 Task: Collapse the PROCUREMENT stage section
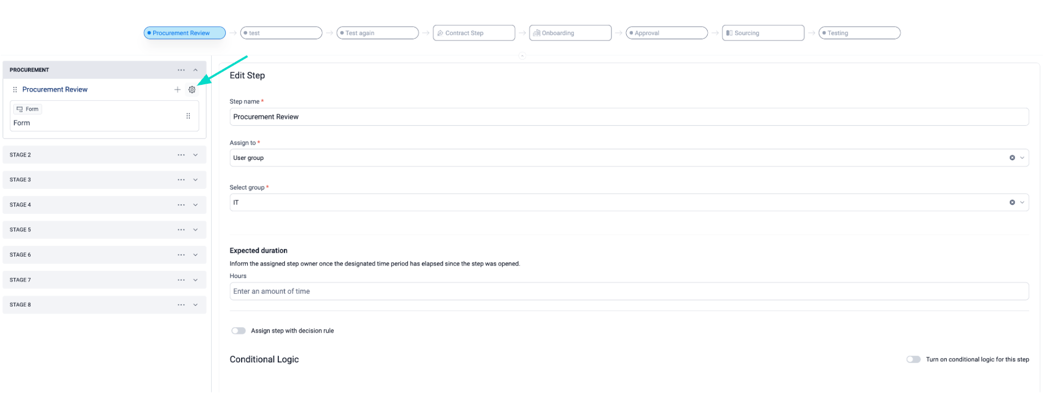tap(195, 70)
